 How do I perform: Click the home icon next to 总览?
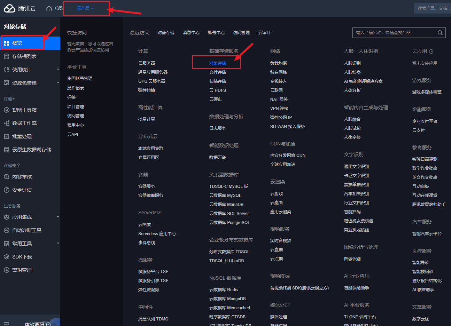49,8
